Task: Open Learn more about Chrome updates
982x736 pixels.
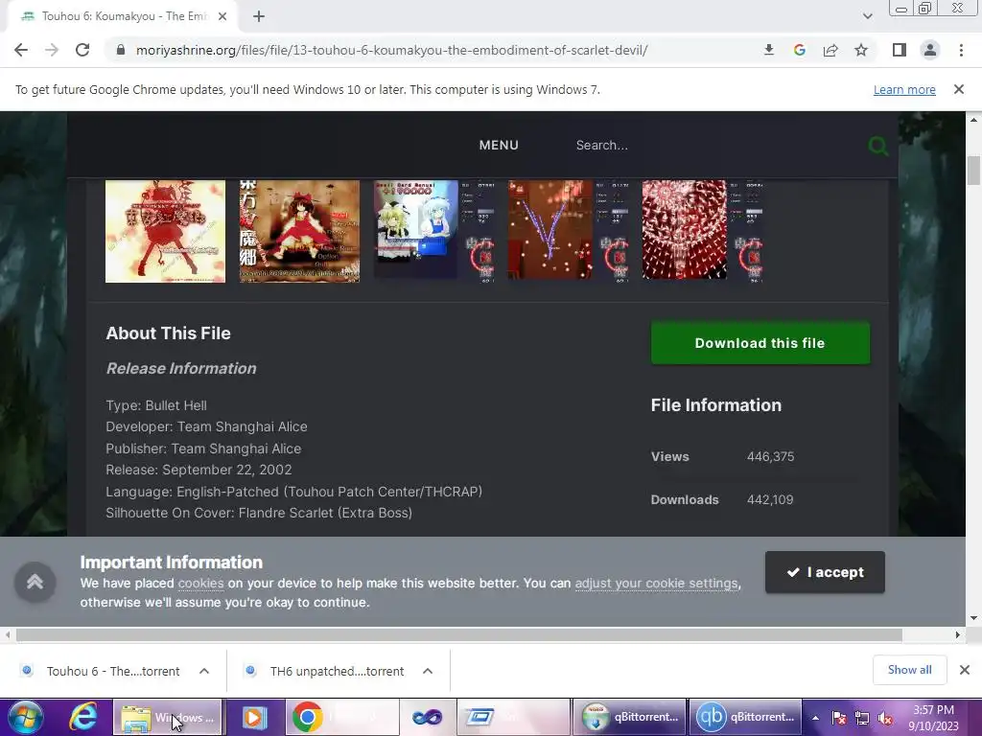Action: 904,89
